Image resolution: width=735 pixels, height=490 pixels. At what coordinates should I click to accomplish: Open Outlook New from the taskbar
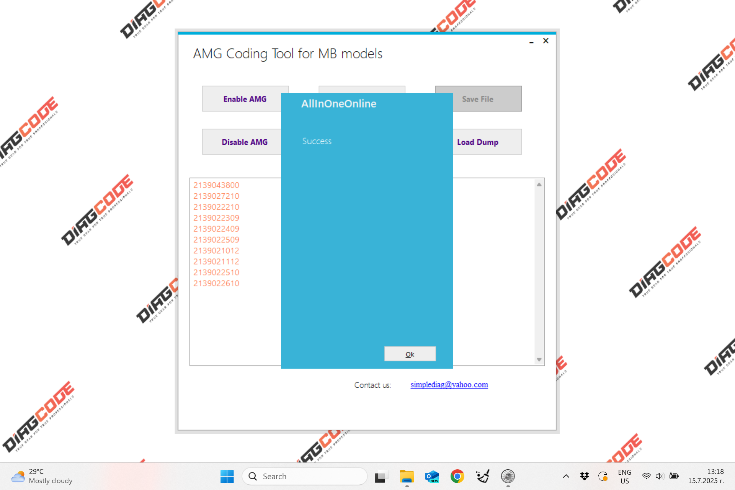point(432,476)
